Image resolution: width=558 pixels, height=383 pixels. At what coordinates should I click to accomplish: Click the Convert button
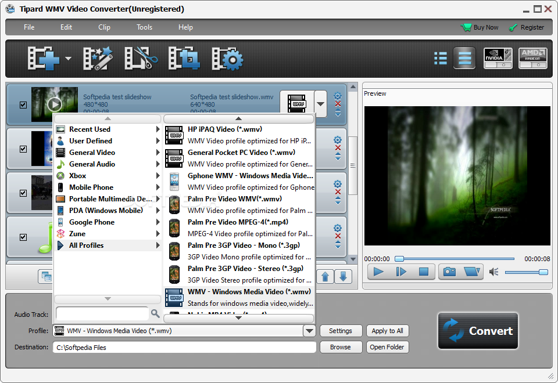(x=478, y=331)
